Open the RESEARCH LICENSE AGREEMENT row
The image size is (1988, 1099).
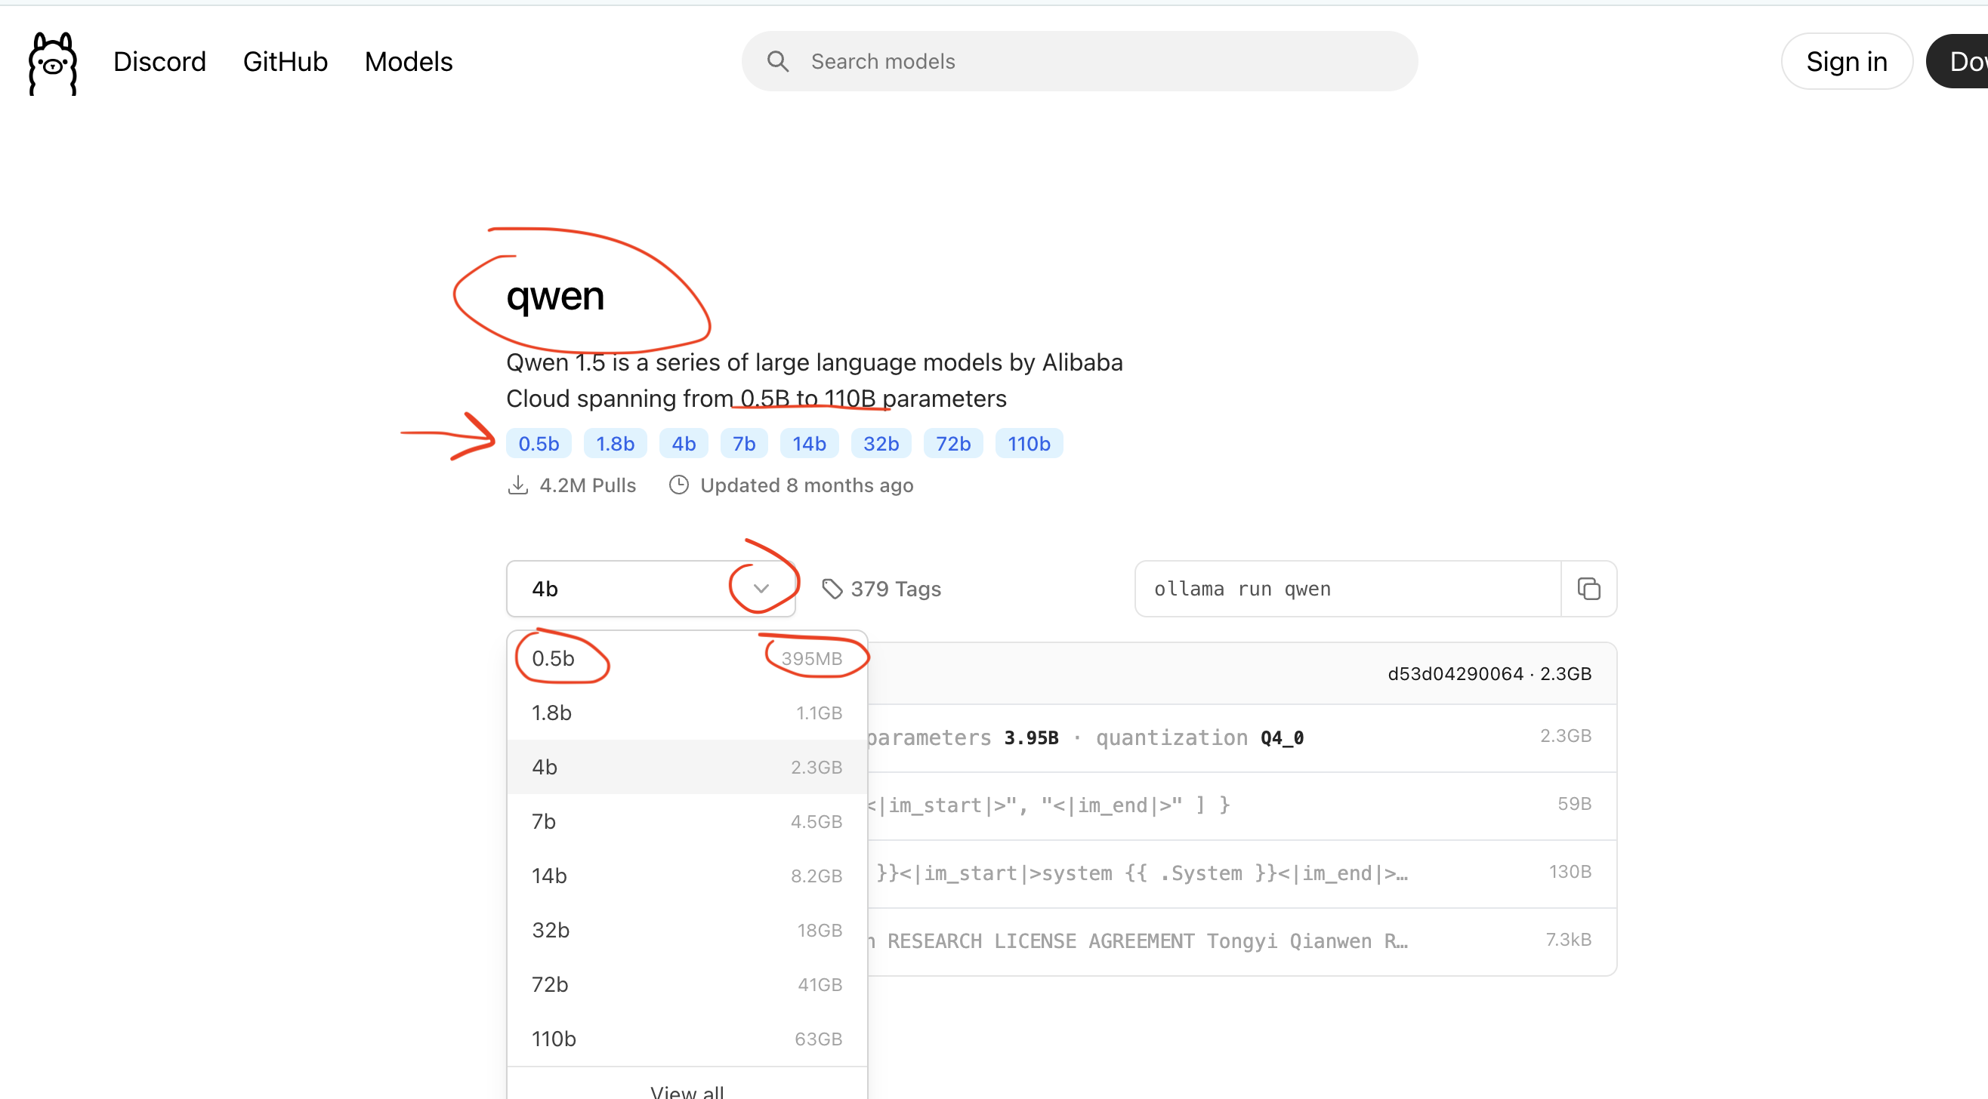[x=1242, y=942]
